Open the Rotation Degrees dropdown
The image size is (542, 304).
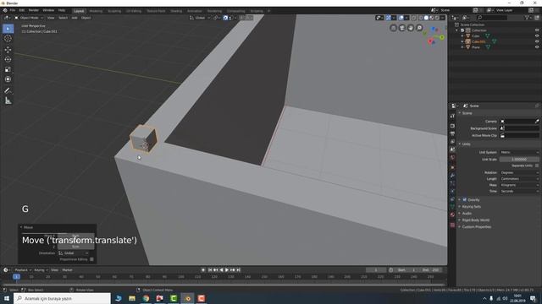tap(519, 172)
